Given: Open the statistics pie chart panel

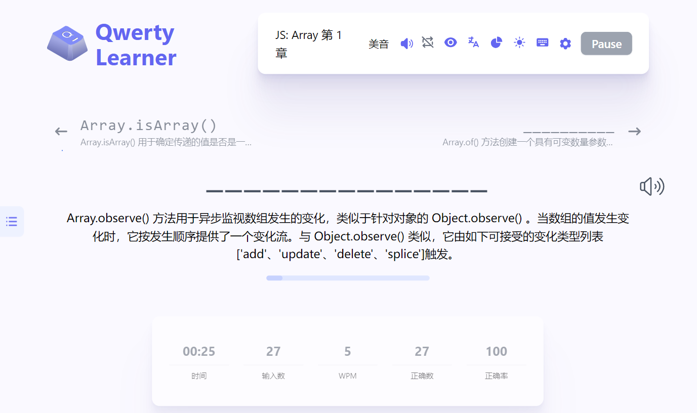Looking at the screenshot, I should coord(496,43).
